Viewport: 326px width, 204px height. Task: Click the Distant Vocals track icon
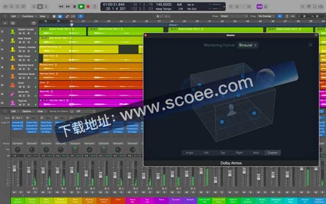click(12, 32)
